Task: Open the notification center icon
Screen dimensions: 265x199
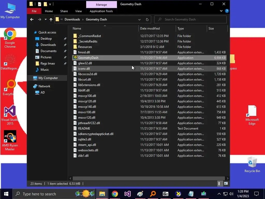Action: tap(256, 194)
